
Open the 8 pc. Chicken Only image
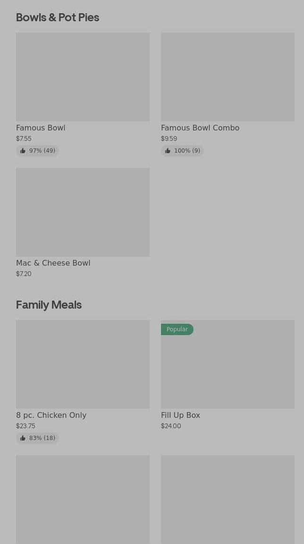click(83, 364)
